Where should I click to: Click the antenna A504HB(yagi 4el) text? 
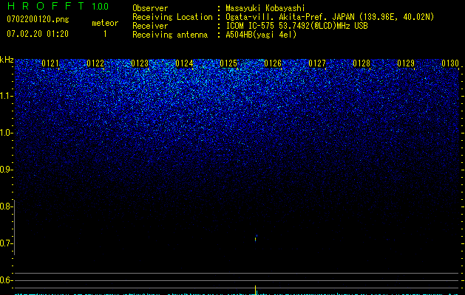pyautogui.click(x=261, y=35)
